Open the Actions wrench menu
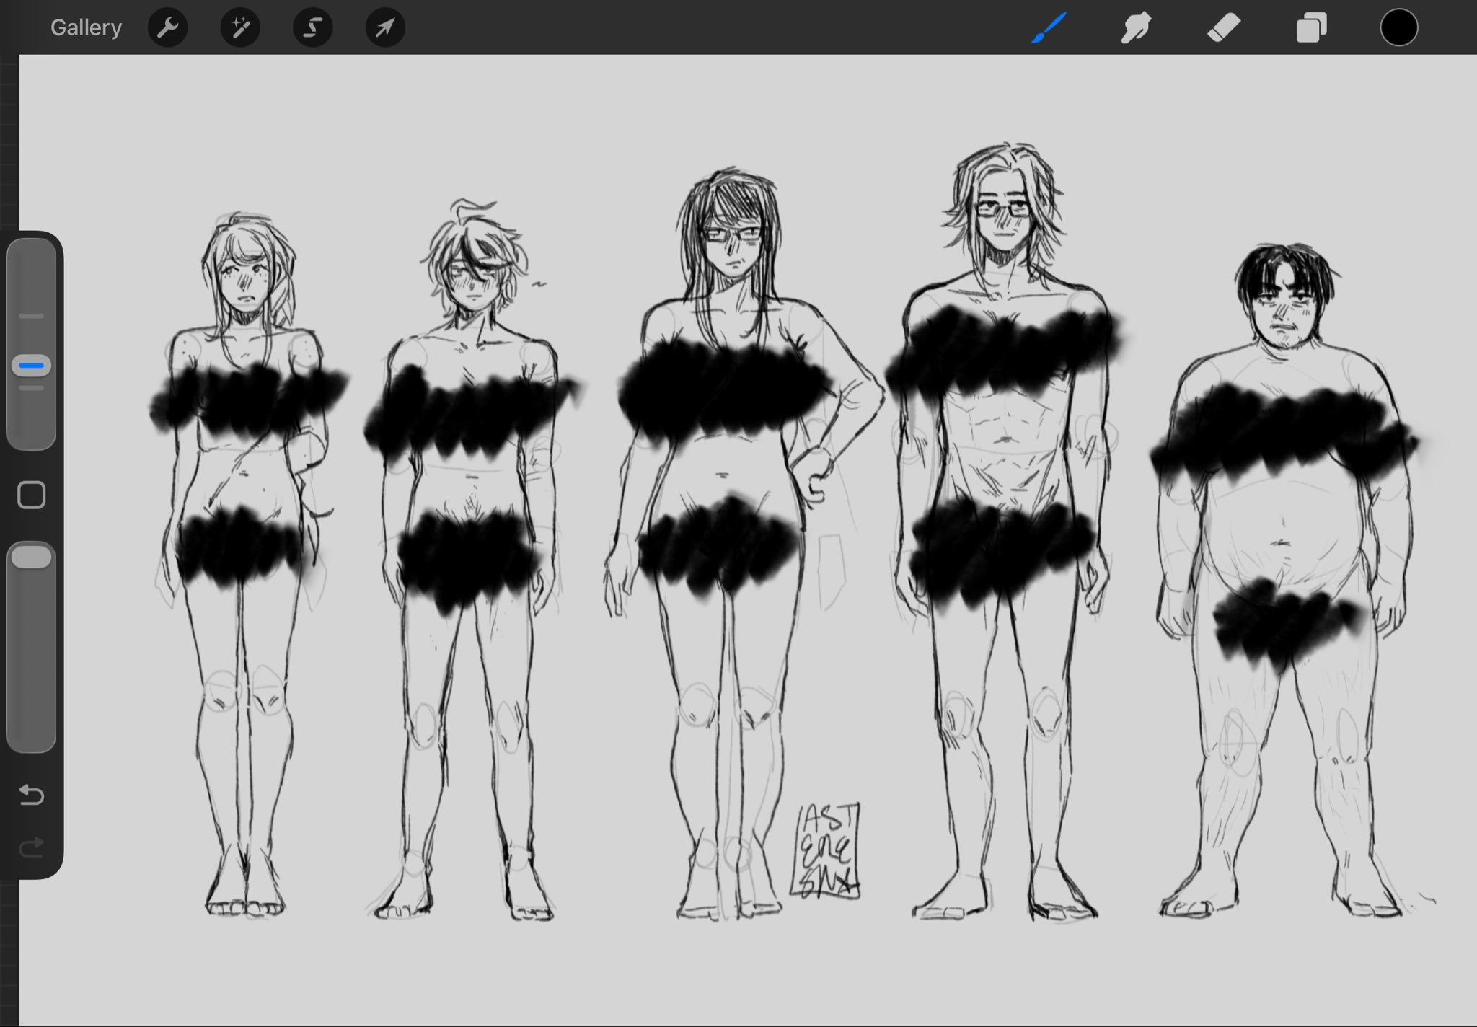 coord(167,28)
